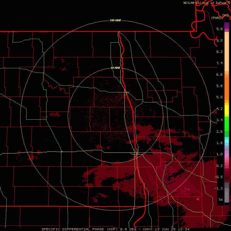231x231 pixels.
Task: Click the purple top segment of the color bar
Action: pos(227,26)
